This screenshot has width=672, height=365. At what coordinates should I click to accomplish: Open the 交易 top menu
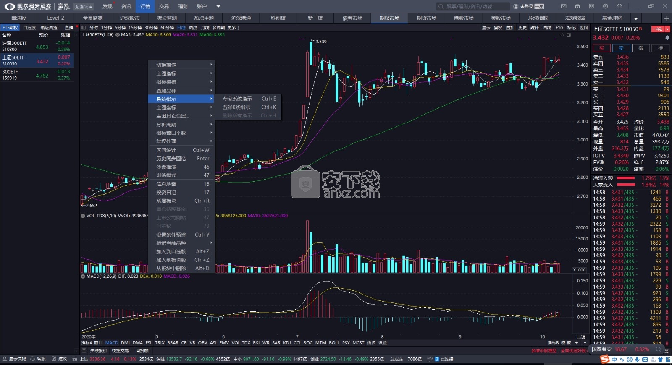(x=164, y=6)
